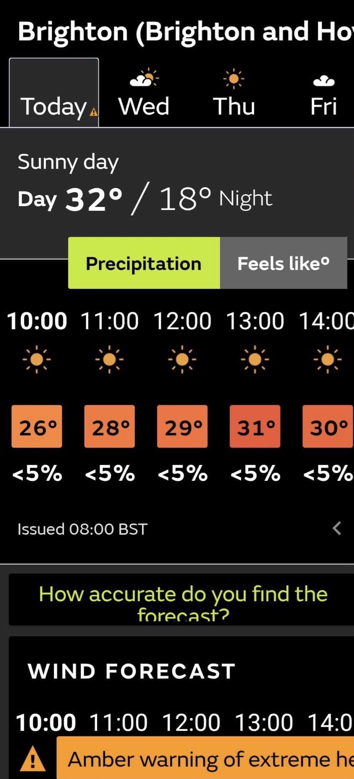Open the Wed forecast tab
The height and width of the screenshot is (779, 354).
tap(144, 106)
